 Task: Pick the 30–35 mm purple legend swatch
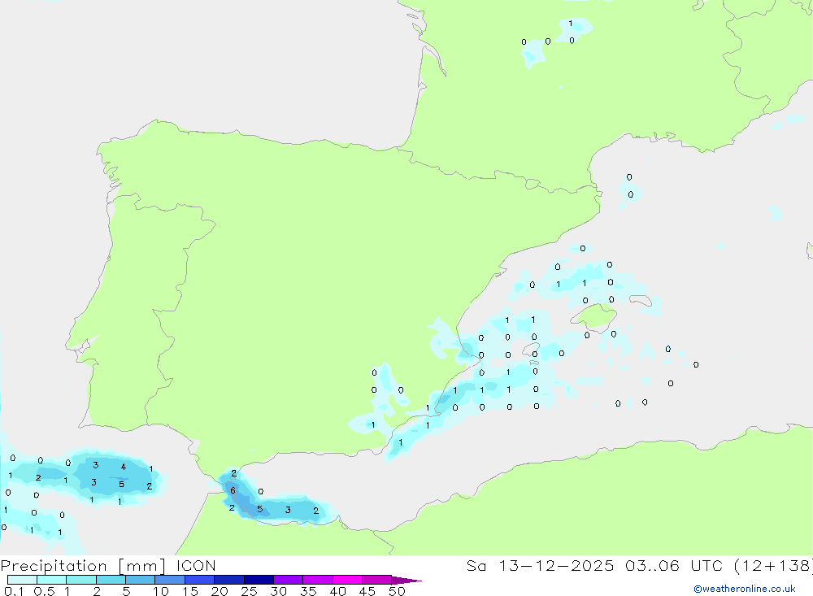point(288,580)
